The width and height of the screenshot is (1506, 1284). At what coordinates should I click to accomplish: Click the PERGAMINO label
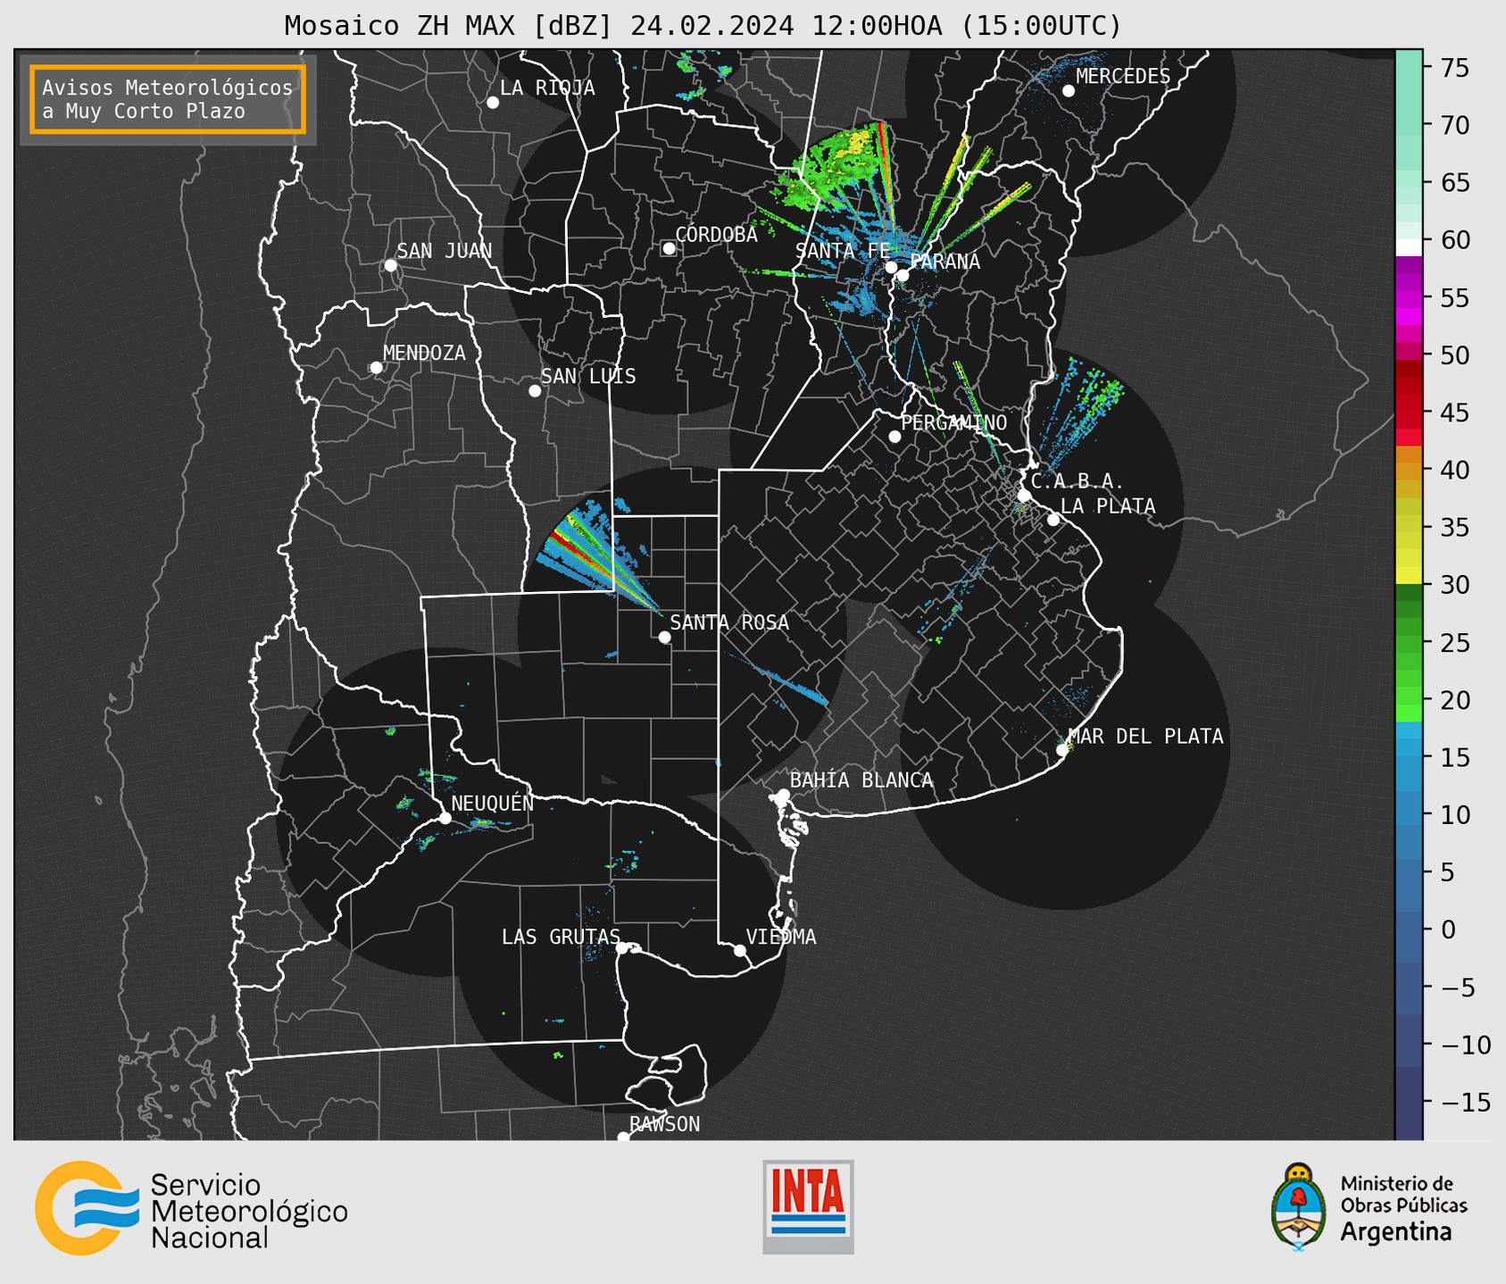click(954, 422)
